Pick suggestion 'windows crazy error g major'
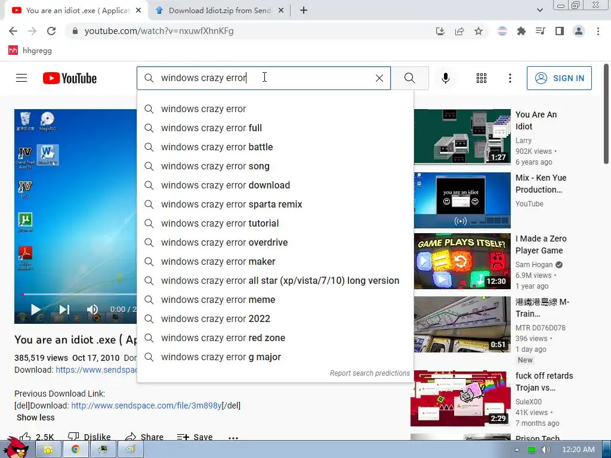The image size is (611, 458). [x=275, y=357]
